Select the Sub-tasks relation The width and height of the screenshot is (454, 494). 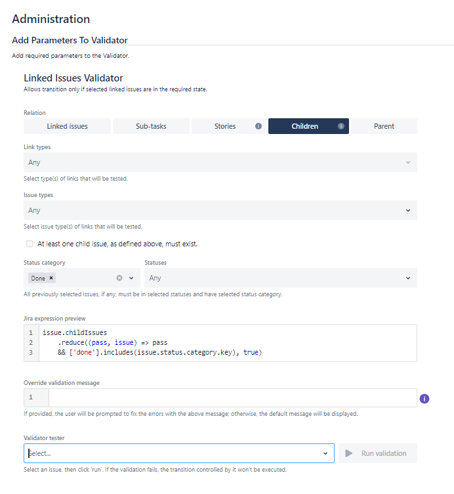click(x=151, y=126)
